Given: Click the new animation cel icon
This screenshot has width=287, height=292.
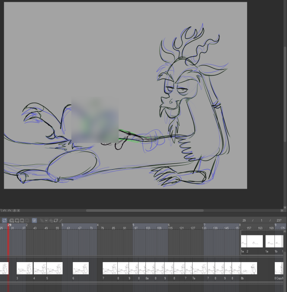Looking at the screenshot, I should (x=17, y=221).
